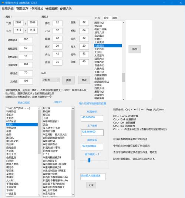Click the skill list's scroll-up arrow
The height and width of the screenshot is (198, 185).
pos(124,23)
